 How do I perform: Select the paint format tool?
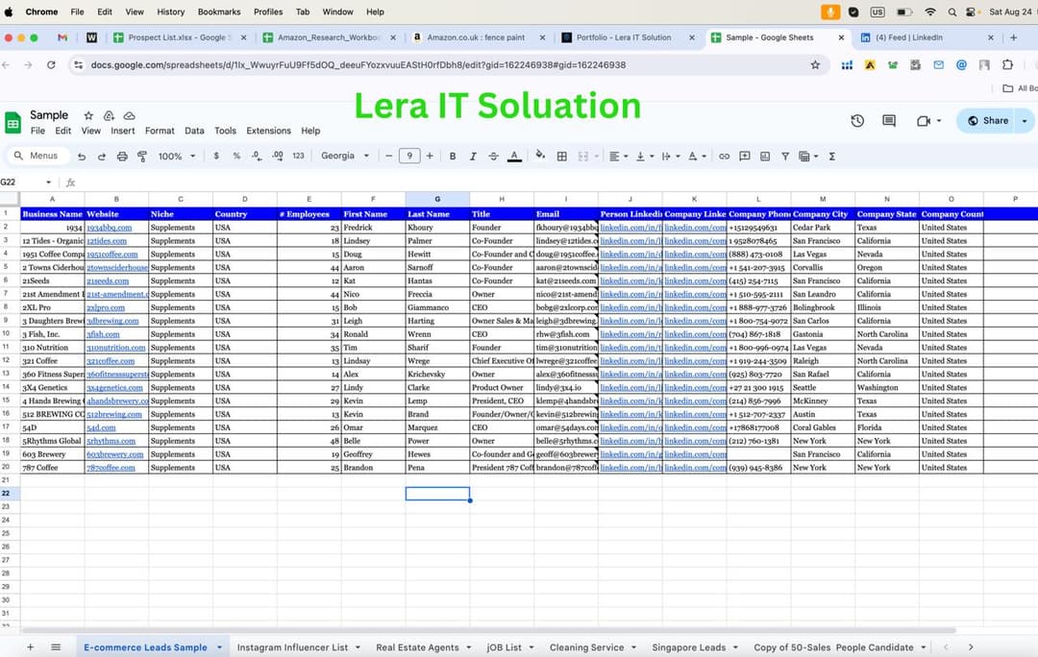click(141, 156)
